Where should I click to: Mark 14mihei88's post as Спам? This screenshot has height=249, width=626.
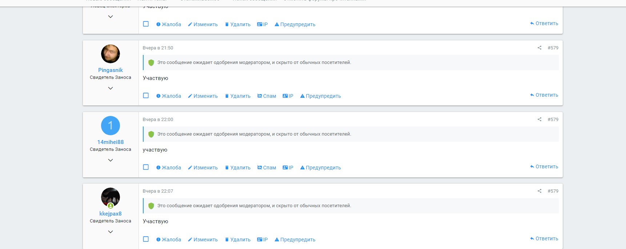267,168
